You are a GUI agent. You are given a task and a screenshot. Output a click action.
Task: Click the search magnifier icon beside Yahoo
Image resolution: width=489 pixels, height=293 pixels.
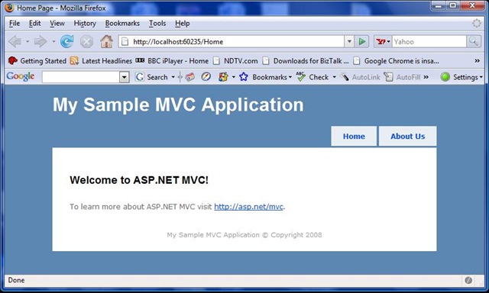click(x=474, y=41)
